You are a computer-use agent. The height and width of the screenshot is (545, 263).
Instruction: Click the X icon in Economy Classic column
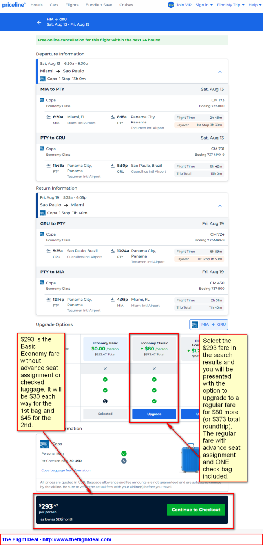tap(154, 369)
